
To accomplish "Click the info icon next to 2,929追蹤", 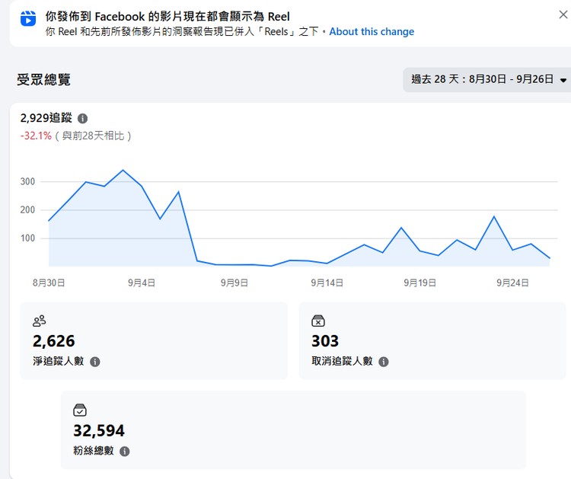I will 83,118.
